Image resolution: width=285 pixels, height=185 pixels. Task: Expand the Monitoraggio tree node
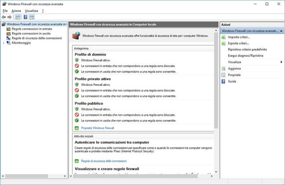point(4,43)
